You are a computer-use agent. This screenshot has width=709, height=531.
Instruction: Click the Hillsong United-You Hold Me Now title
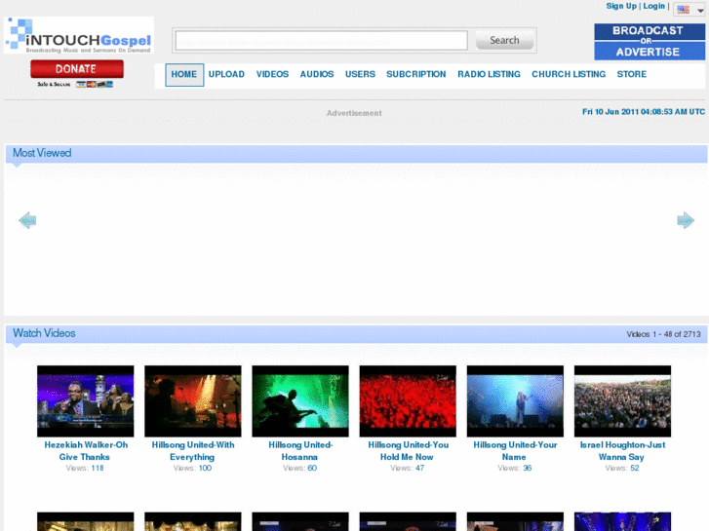[408, 451]
